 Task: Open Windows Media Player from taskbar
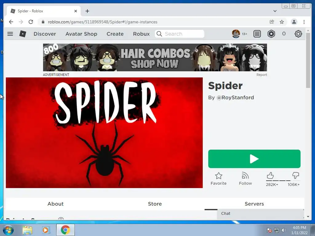tap(46, 230)
